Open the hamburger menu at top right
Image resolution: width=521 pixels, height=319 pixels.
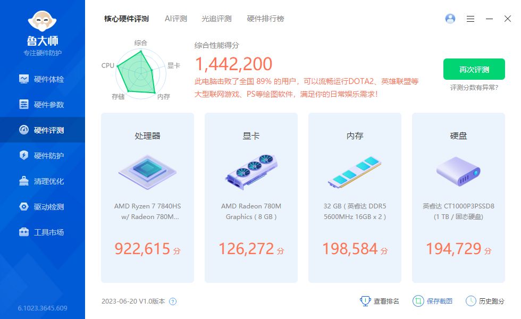click(x=470, y=19)
